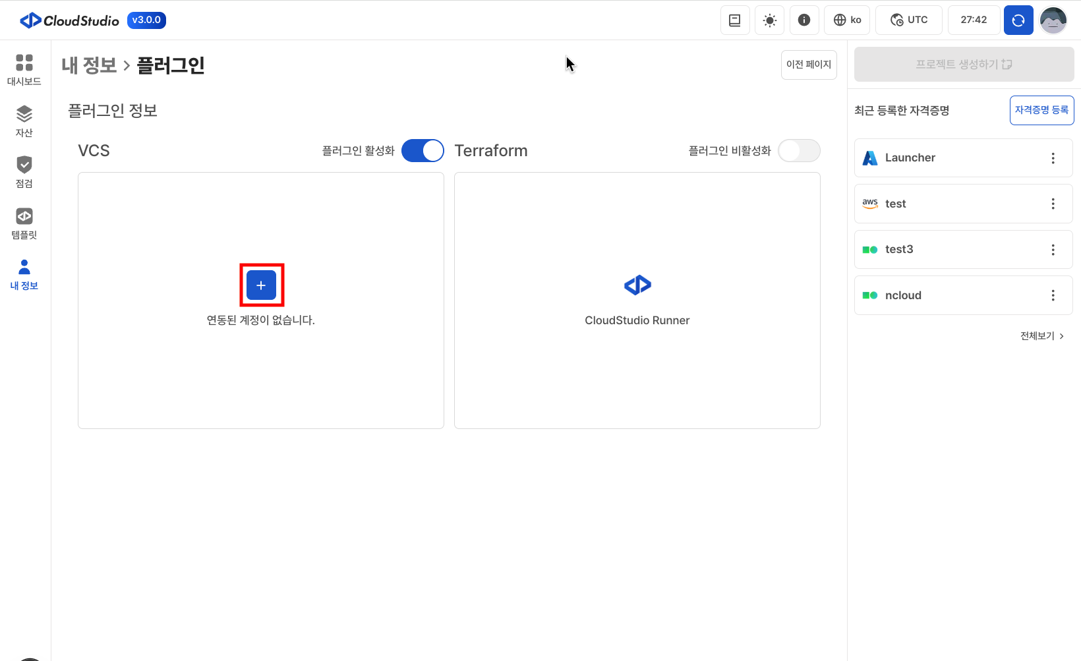Open the documentation book icon in header
Viewport: 1081px width, 661px height.
coord(735,20)
